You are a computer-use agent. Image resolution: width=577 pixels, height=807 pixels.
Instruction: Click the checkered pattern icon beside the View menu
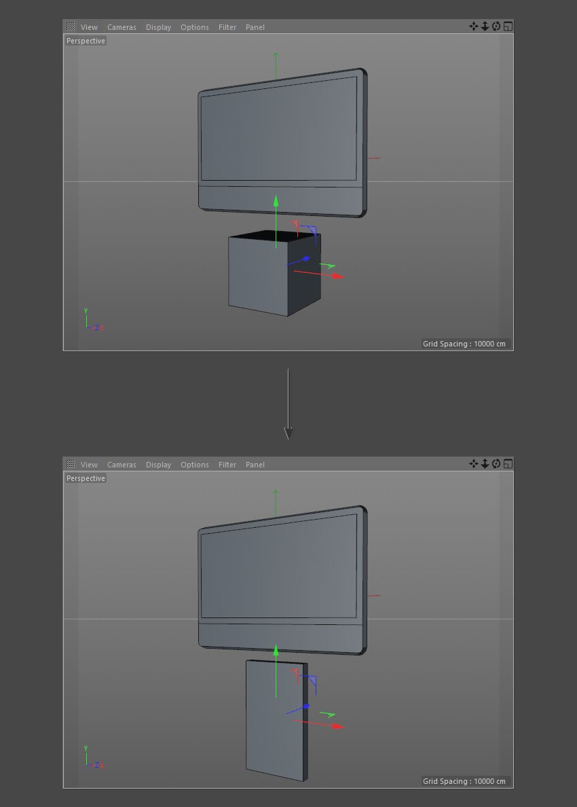pyautogui.click(x=71, y=27)
